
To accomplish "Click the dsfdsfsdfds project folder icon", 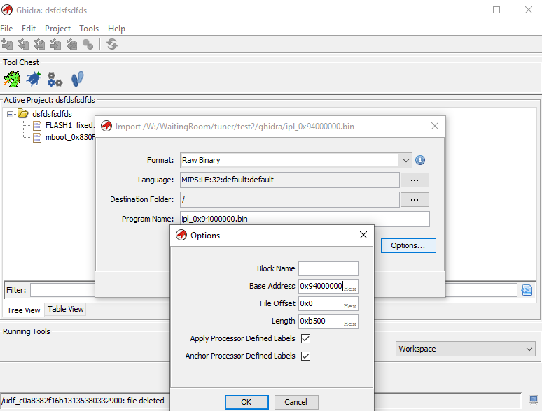I will (23, 113).
